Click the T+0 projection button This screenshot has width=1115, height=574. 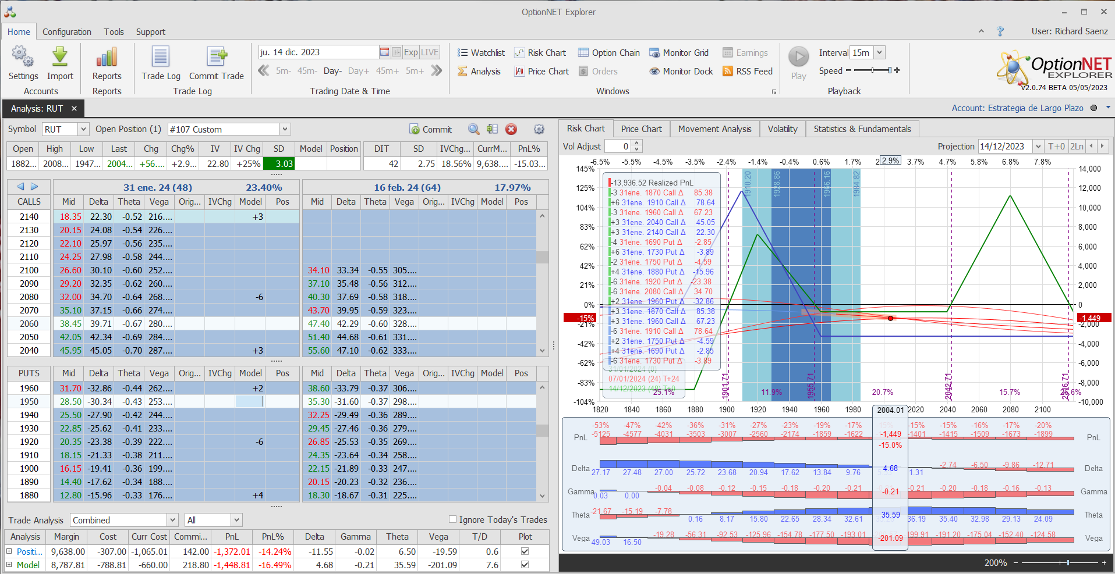(x=1056, y=147)
